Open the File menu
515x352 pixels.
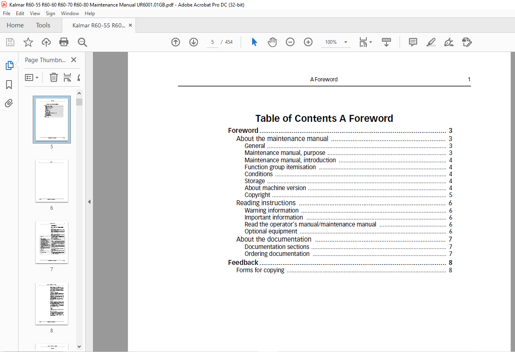pyautogui.click(x=7, y=13)
